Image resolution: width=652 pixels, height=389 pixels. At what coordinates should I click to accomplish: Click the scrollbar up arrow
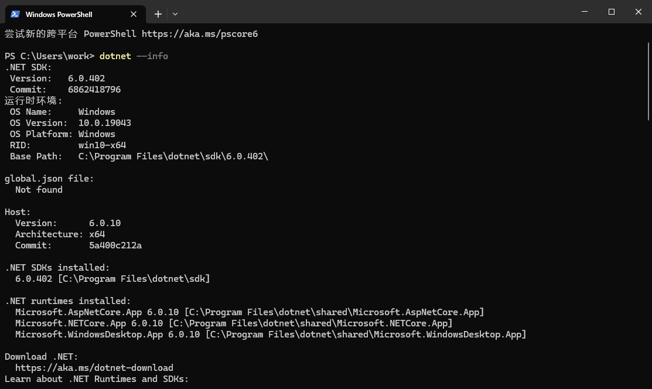(x=648, y=29)
